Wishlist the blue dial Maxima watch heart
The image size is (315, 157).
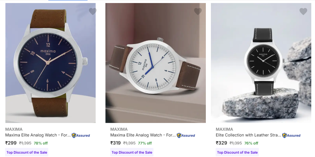(93, 11)
